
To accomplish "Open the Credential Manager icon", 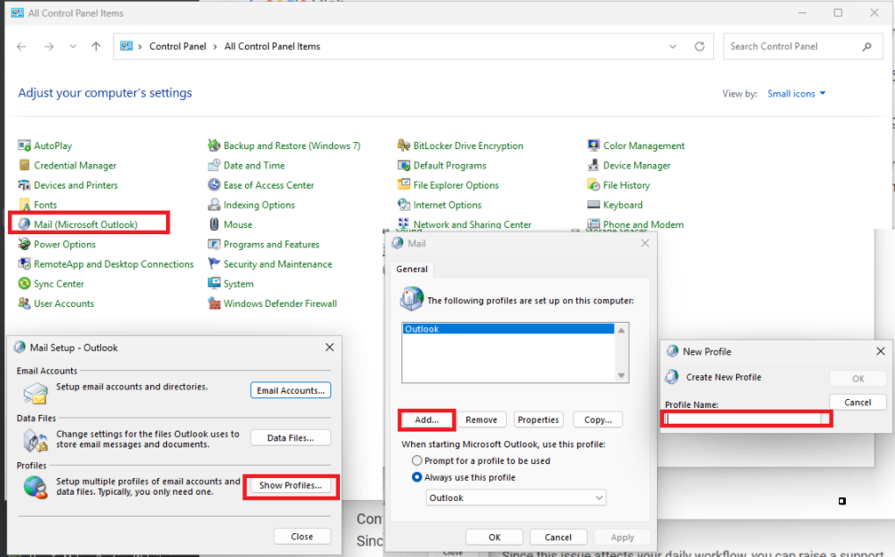I will click(24, 165).
